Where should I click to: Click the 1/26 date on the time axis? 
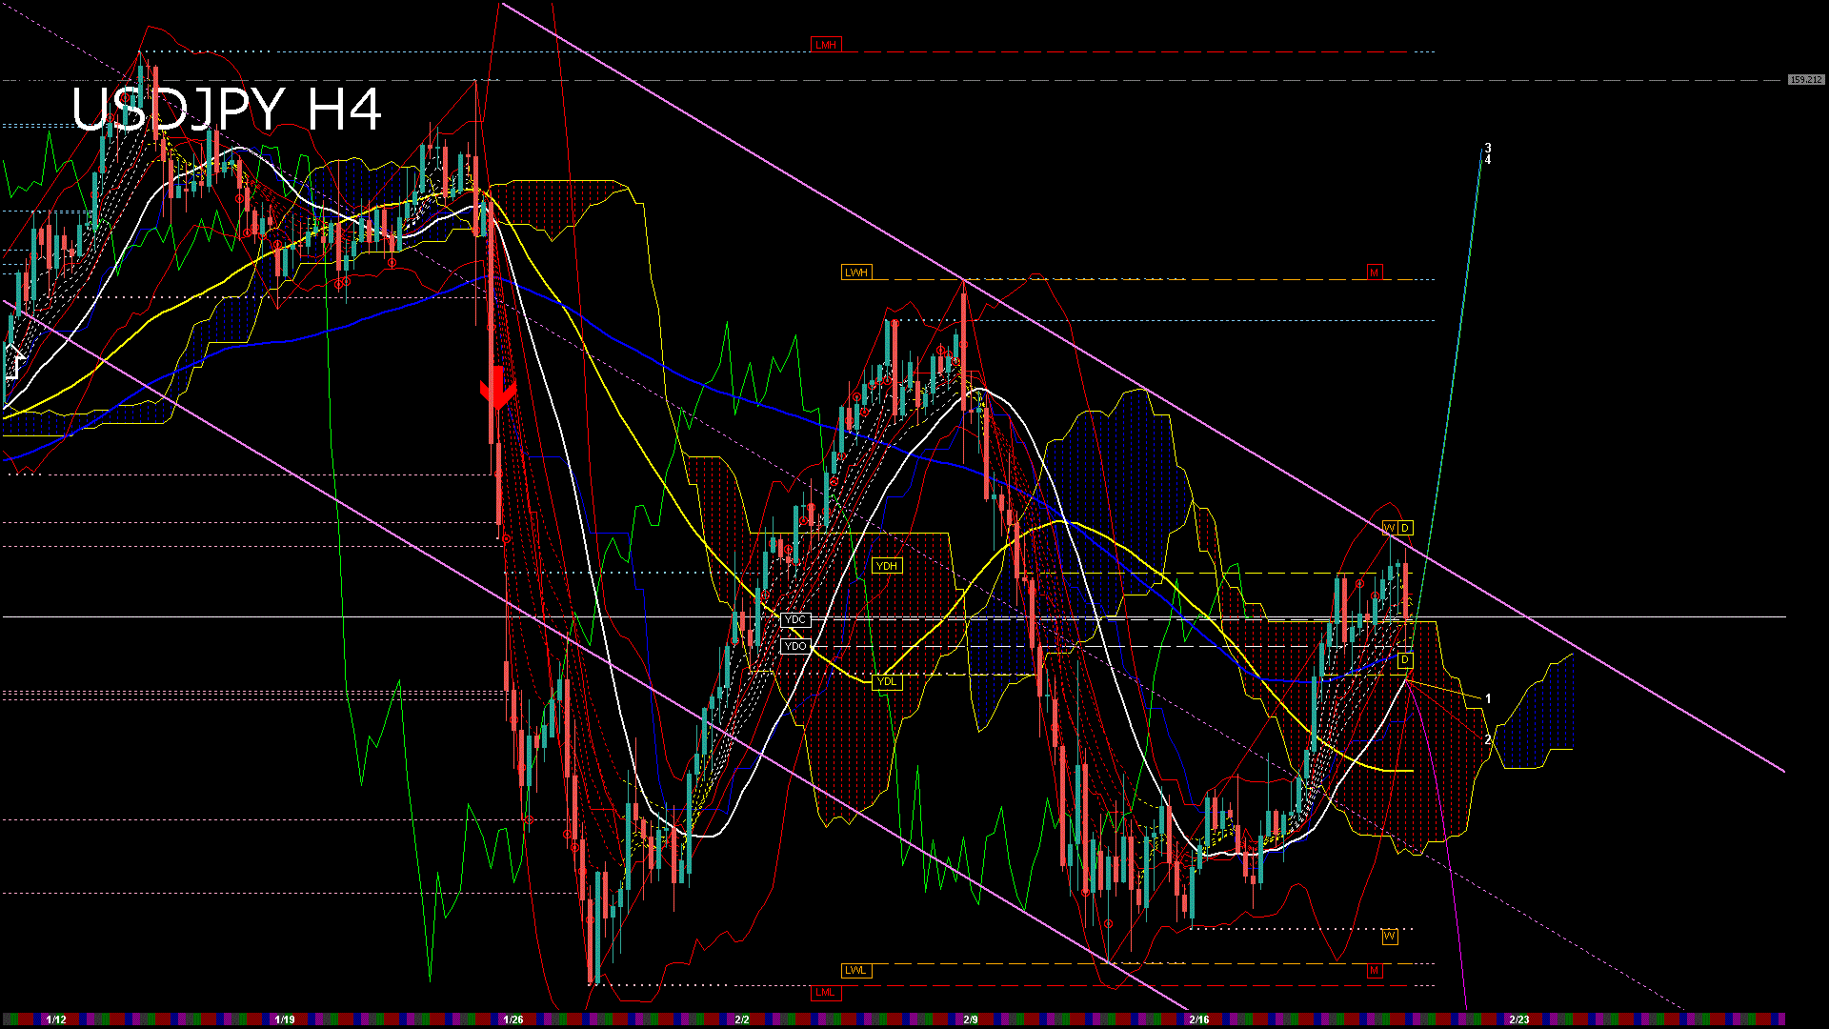[513, 1019]
